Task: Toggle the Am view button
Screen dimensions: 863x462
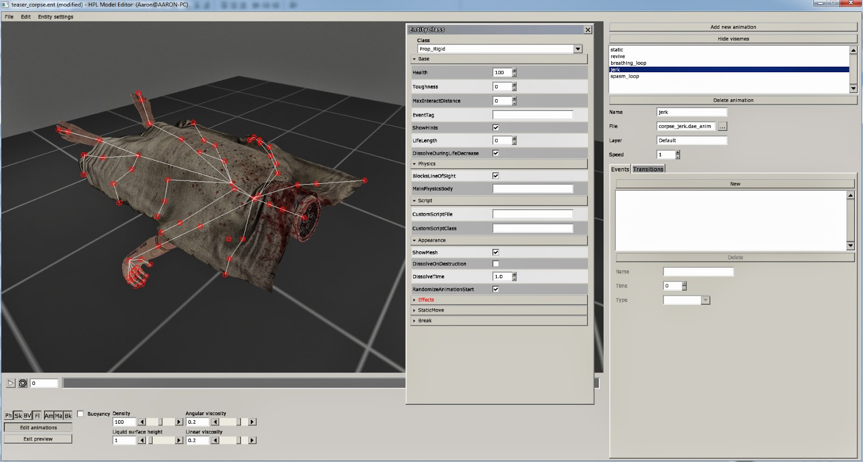Action: tap(49, 416)
